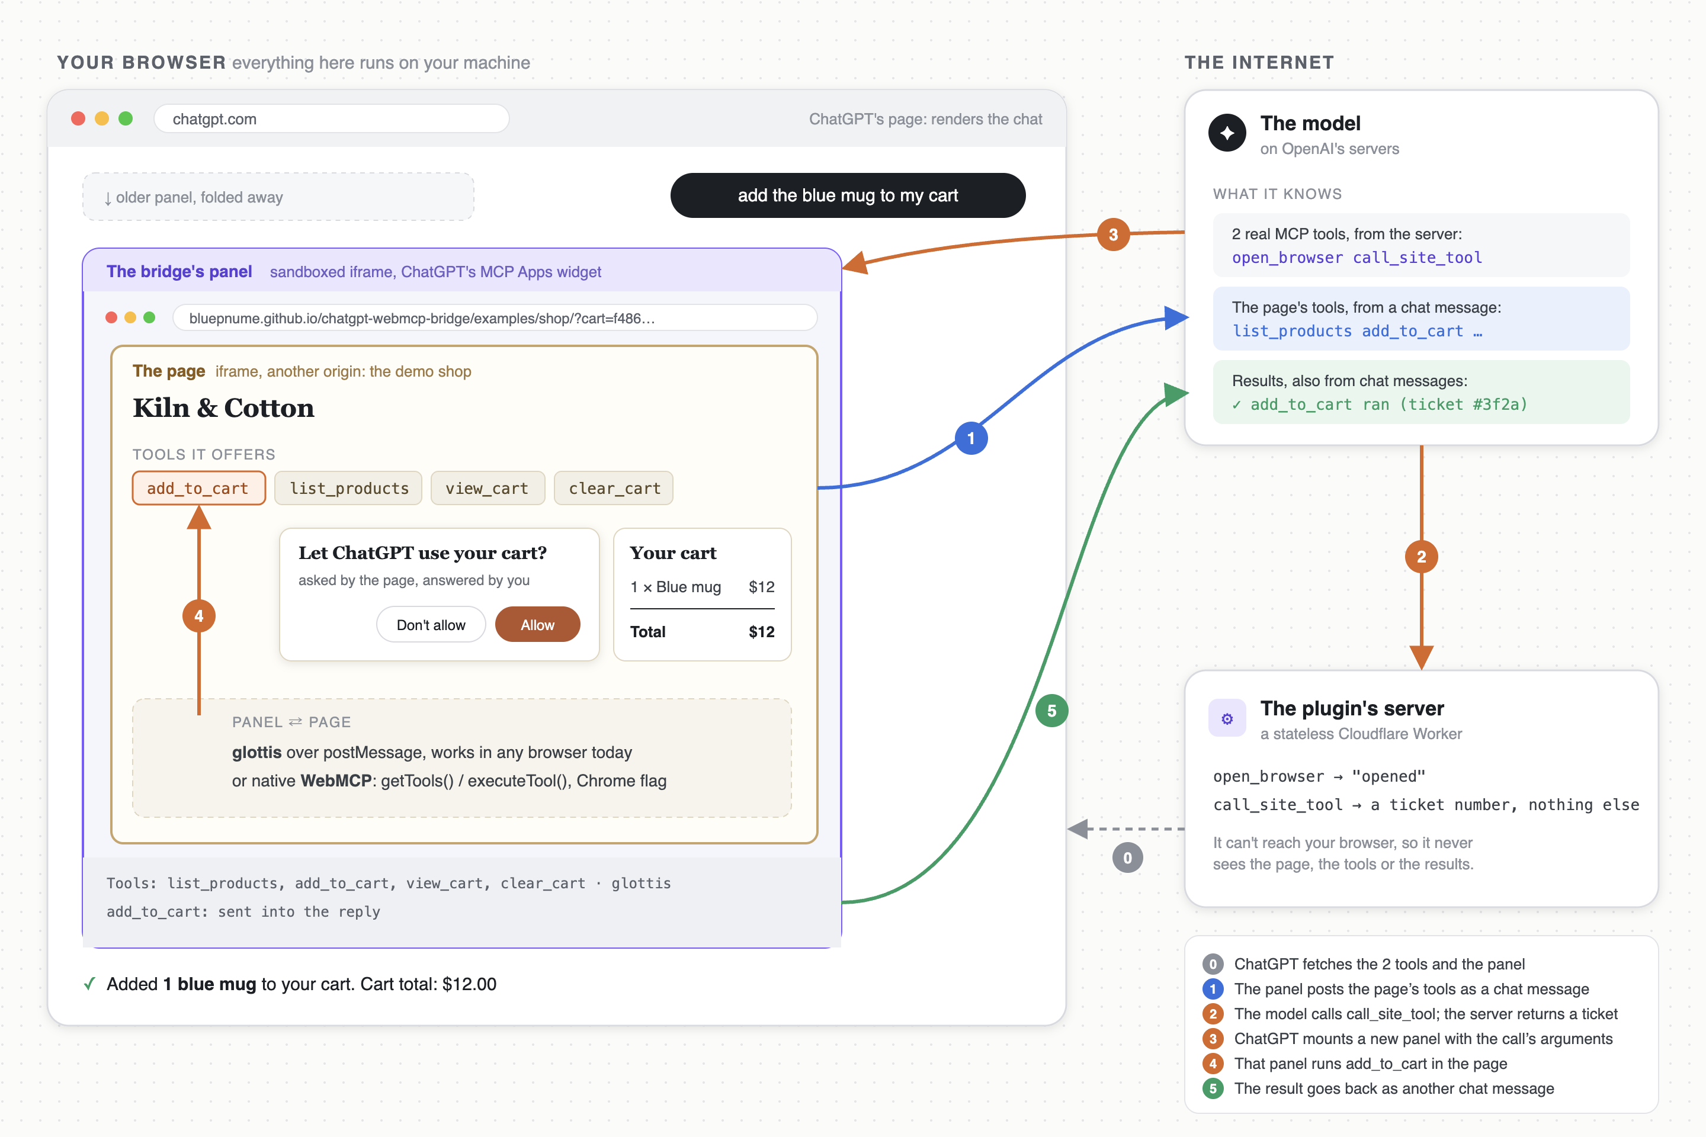
Task: Select the add_to_cart tool chip
Action: [x=199, y=488]
